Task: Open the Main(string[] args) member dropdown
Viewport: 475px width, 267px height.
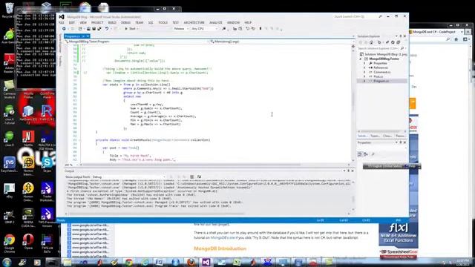Action: pyautogui.click(x=282, y=42)
